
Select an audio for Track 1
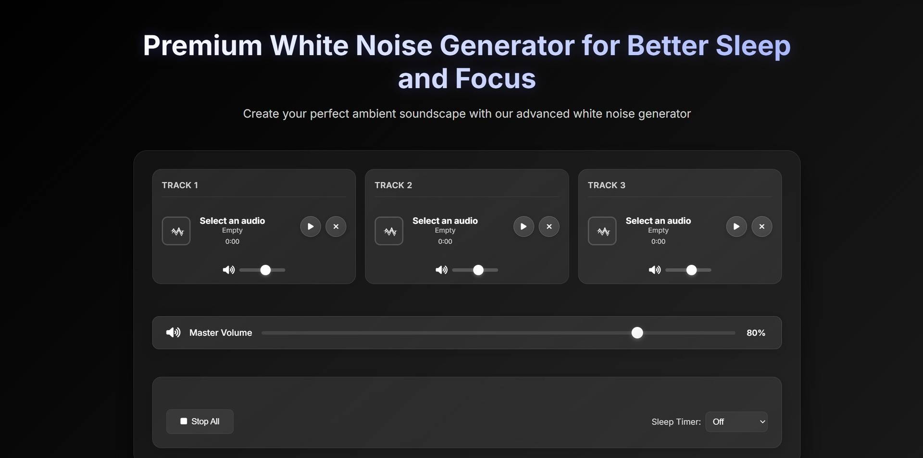(232, 221)
